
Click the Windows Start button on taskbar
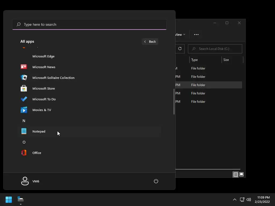pos(9,200)
